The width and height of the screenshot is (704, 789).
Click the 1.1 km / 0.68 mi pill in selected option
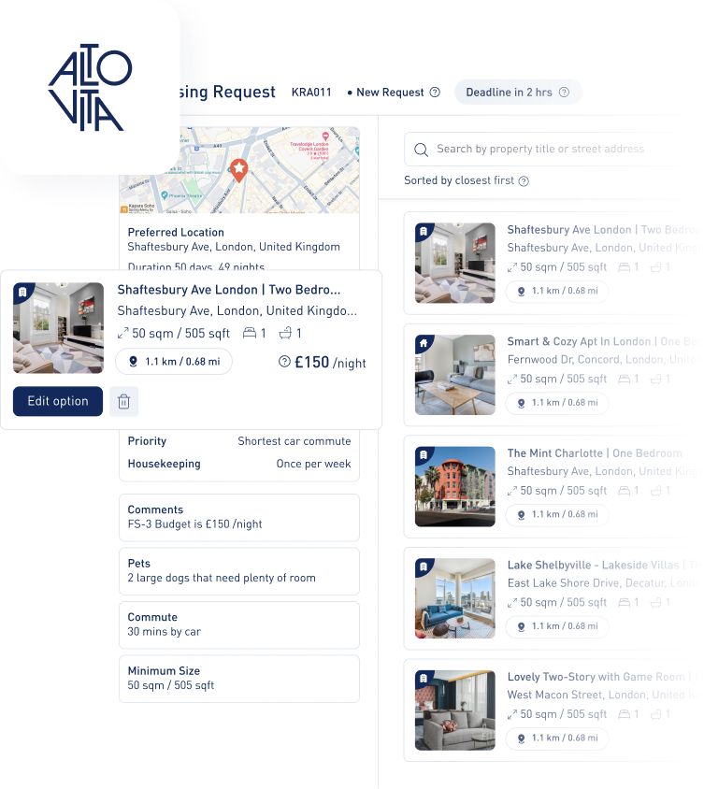pyautogui.click(x=174, y=362)
